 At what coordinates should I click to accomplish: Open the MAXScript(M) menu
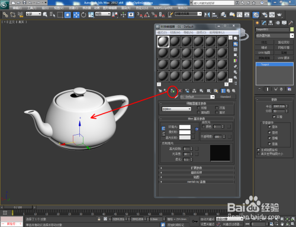pos(163,8)
